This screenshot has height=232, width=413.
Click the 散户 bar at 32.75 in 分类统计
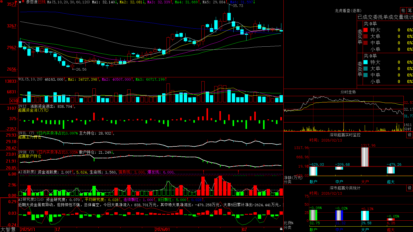(313, 215)
